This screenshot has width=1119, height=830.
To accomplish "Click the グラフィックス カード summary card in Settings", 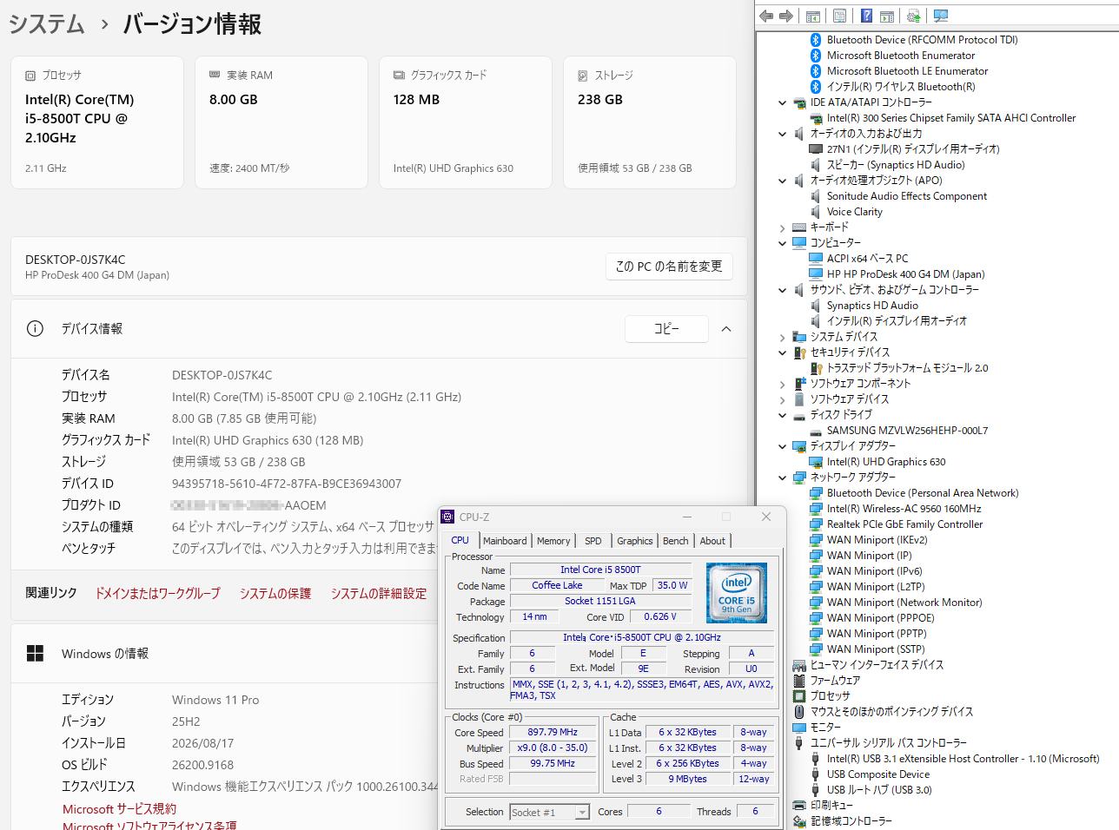I will (x=466, y=122).
